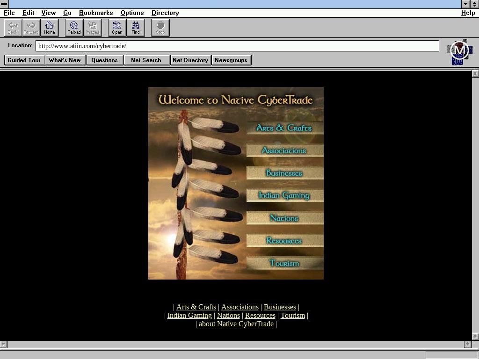
Task: Click the Images toolbar icon
Action: [93, 28]
